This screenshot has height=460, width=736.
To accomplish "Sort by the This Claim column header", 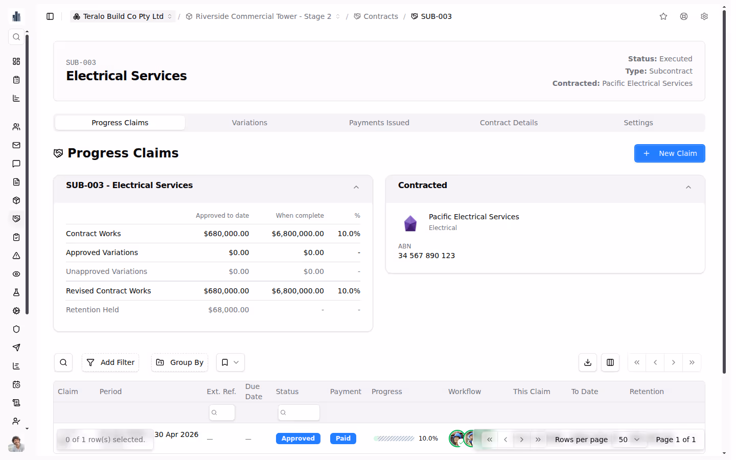I will click(x=532, y=392).
